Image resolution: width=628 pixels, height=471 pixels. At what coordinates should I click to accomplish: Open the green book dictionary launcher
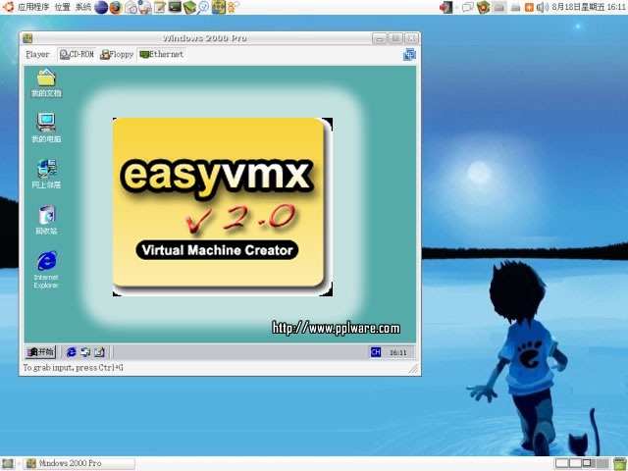[x=189, y=7]
